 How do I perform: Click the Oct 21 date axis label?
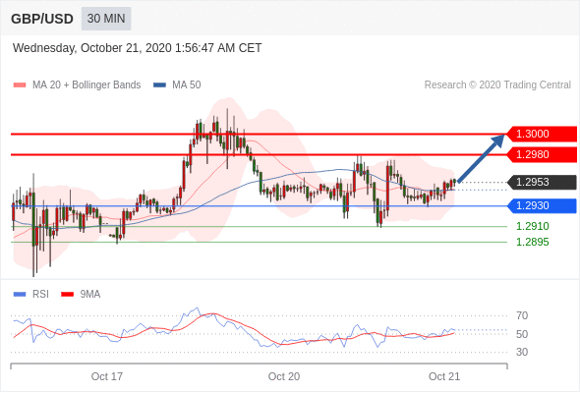(444, 376)
